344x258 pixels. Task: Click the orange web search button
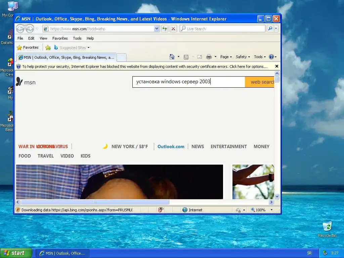[x=260, y=82]
